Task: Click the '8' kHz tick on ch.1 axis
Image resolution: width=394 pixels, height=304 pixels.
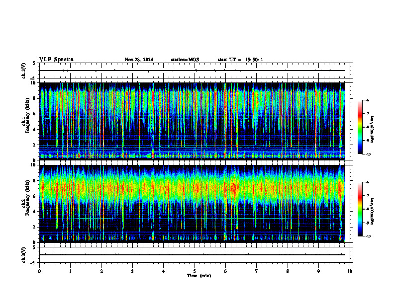Action: [35, 98]
